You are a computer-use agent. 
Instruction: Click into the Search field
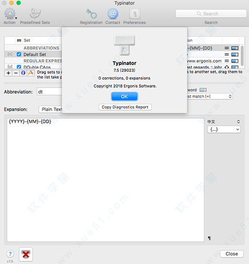pyautogui.click(x=211, y=14)
